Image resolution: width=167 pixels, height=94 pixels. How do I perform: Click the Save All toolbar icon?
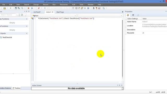[x=19, y=8]
